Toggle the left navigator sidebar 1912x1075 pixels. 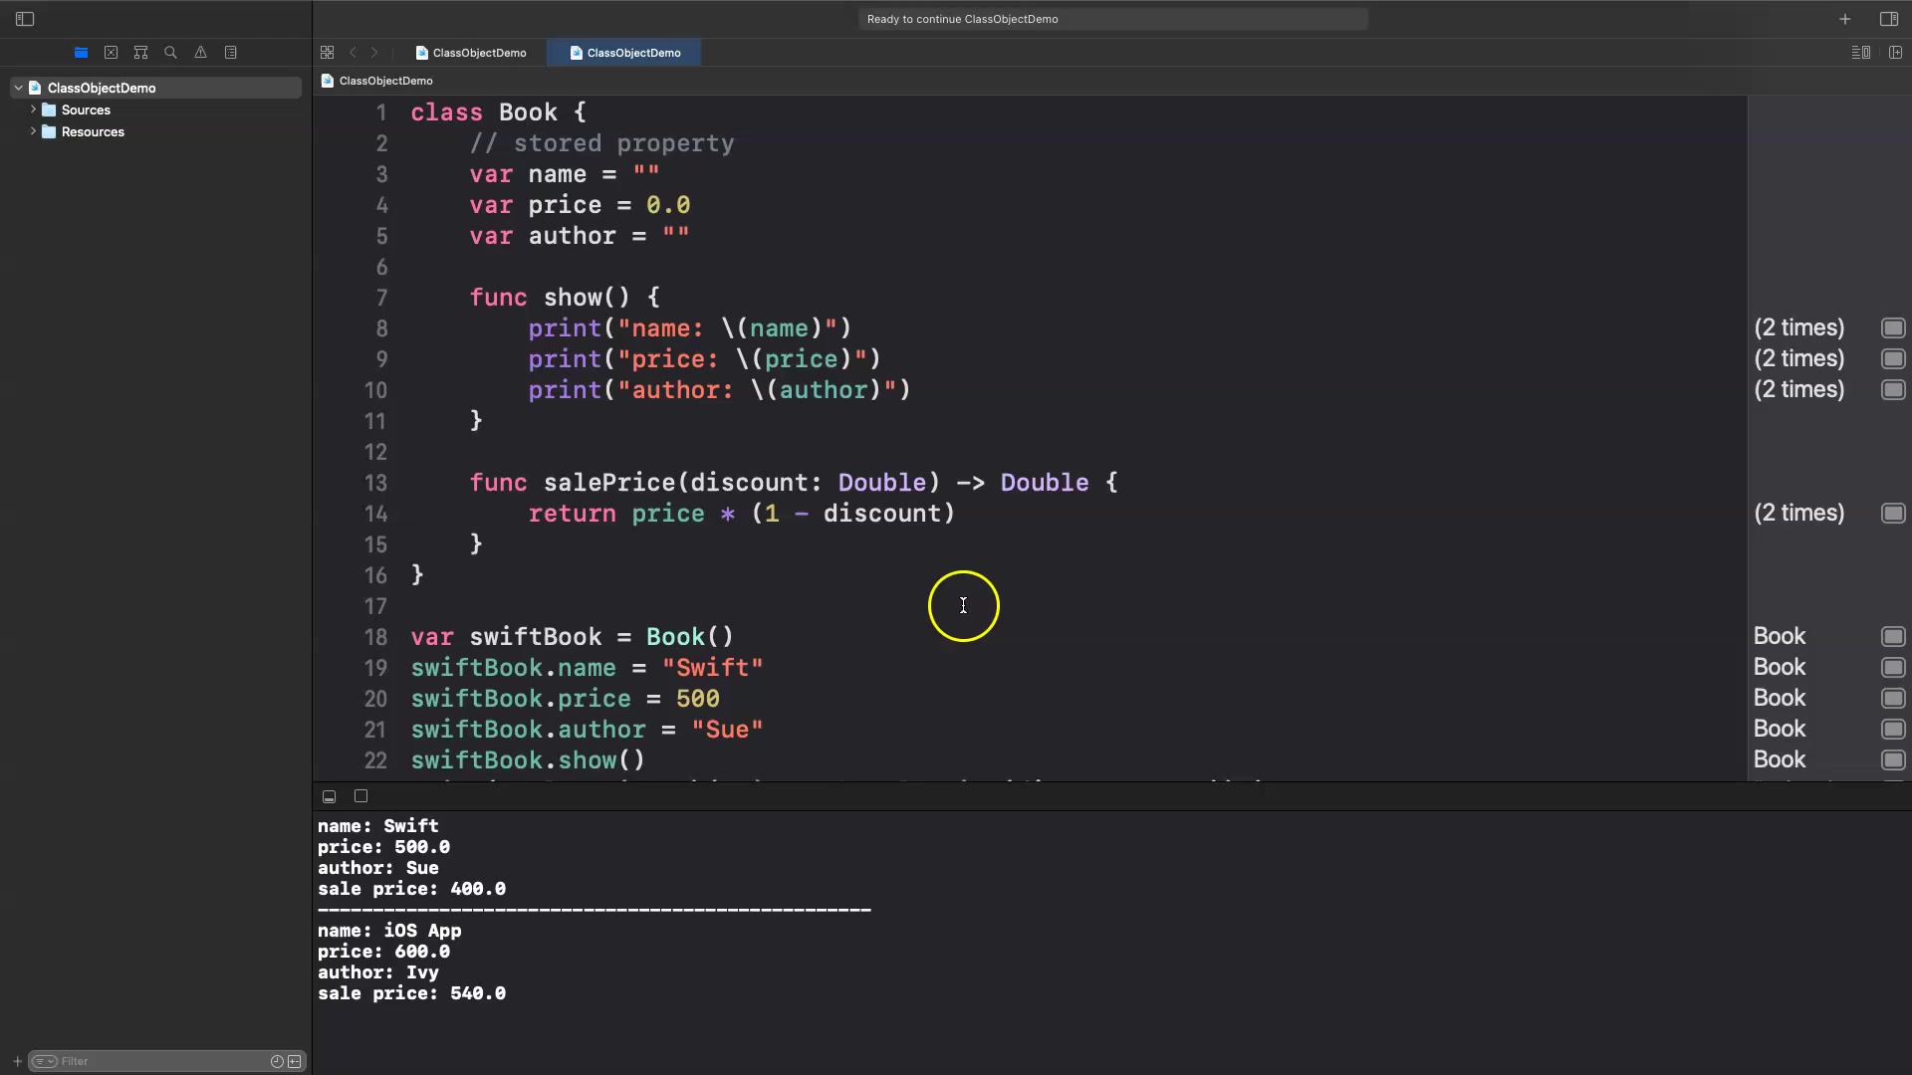[x=25, y=19]
